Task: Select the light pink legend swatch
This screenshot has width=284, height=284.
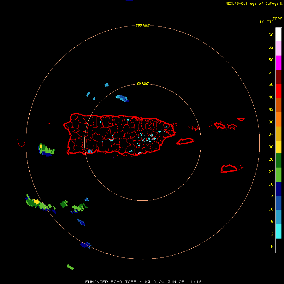Action: coord(279,48)
